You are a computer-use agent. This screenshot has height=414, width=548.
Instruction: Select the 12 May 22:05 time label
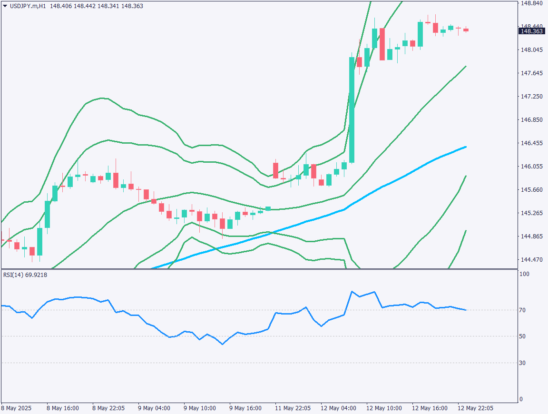tap(475, 408)
